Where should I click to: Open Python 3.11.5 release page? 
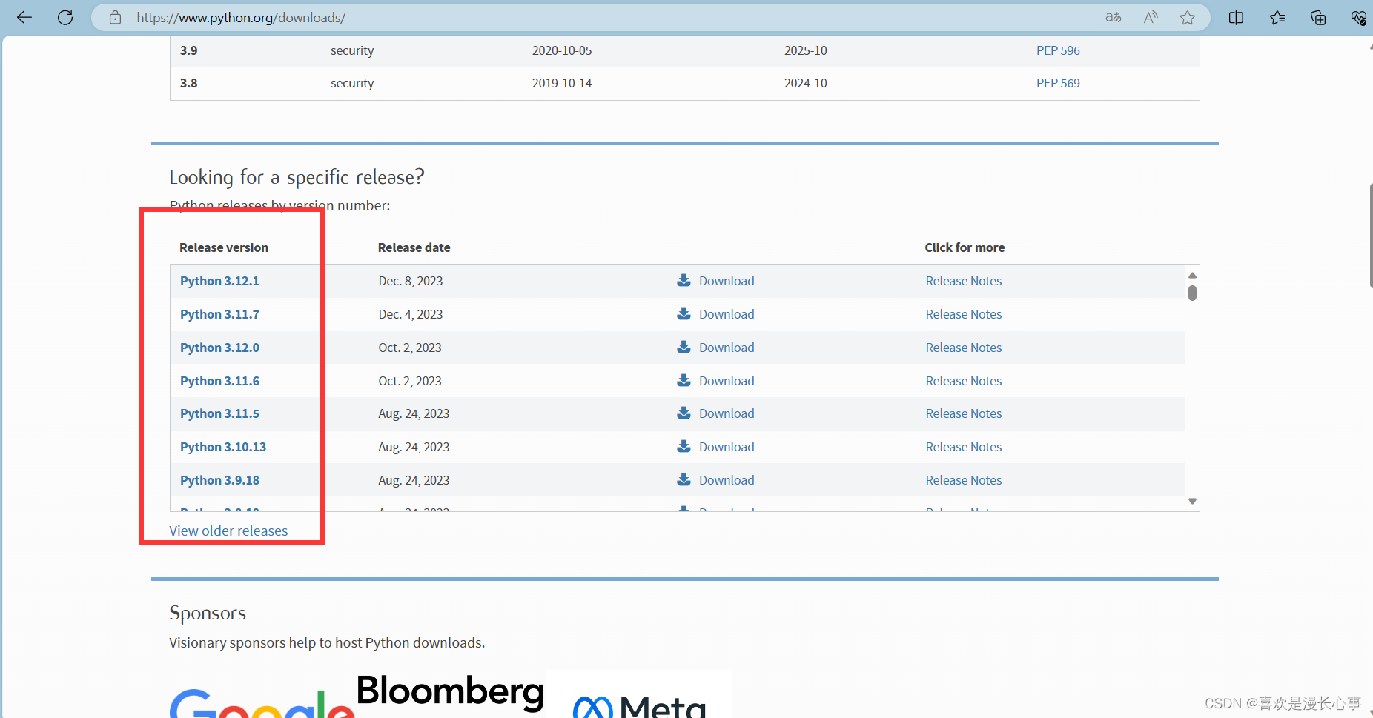(x=219, y=413)
